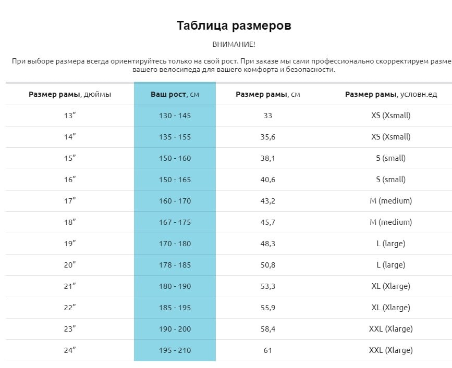Click the "Размер рамы, см" column header
452x368 pixels.
tap(268, 94)
